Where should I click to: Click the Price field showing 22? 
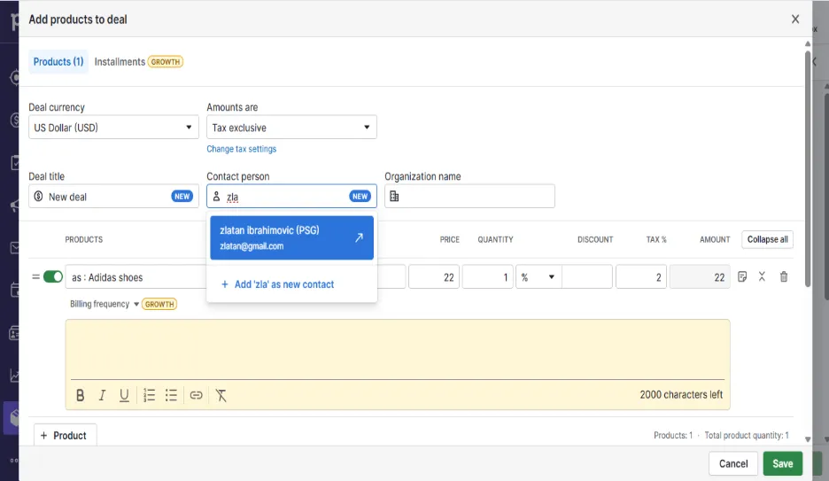tap(434, 277)
